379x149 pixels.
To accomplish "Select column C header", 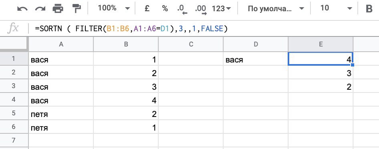I will coord(191,44).
